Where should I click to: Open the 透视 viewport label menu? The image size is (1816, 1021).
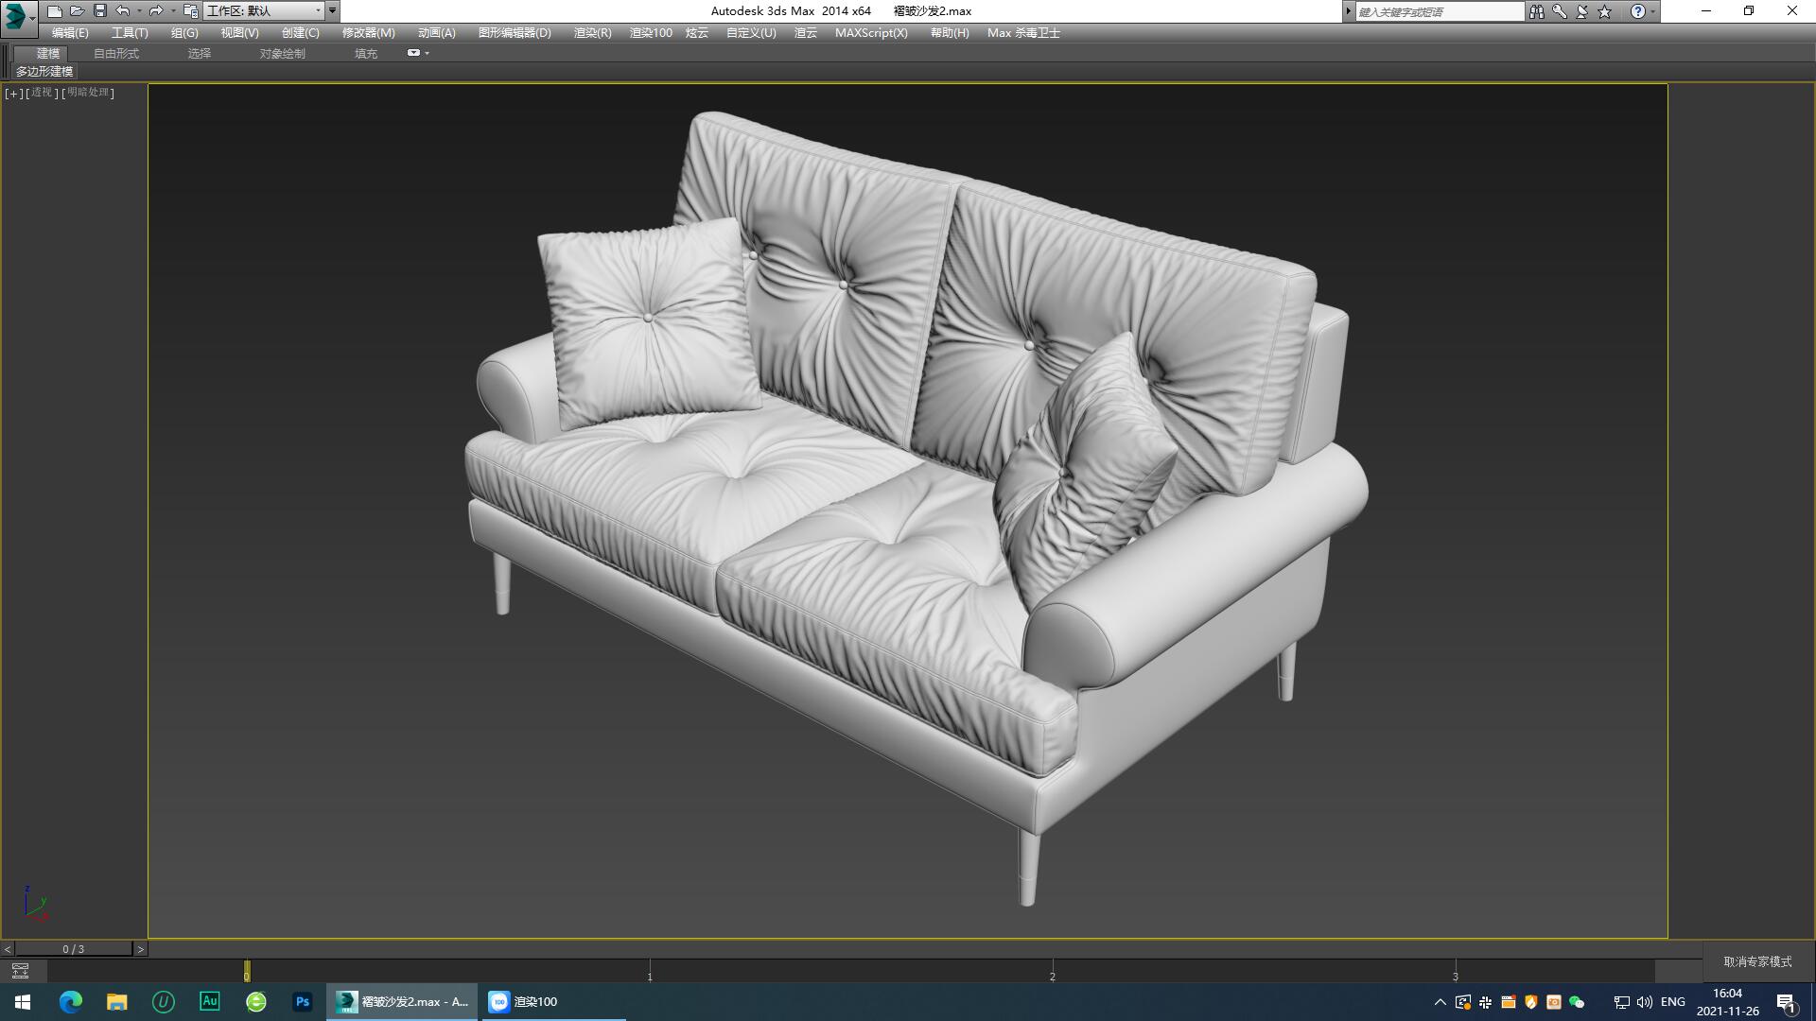pyautogui.click(x=41, y=94)
